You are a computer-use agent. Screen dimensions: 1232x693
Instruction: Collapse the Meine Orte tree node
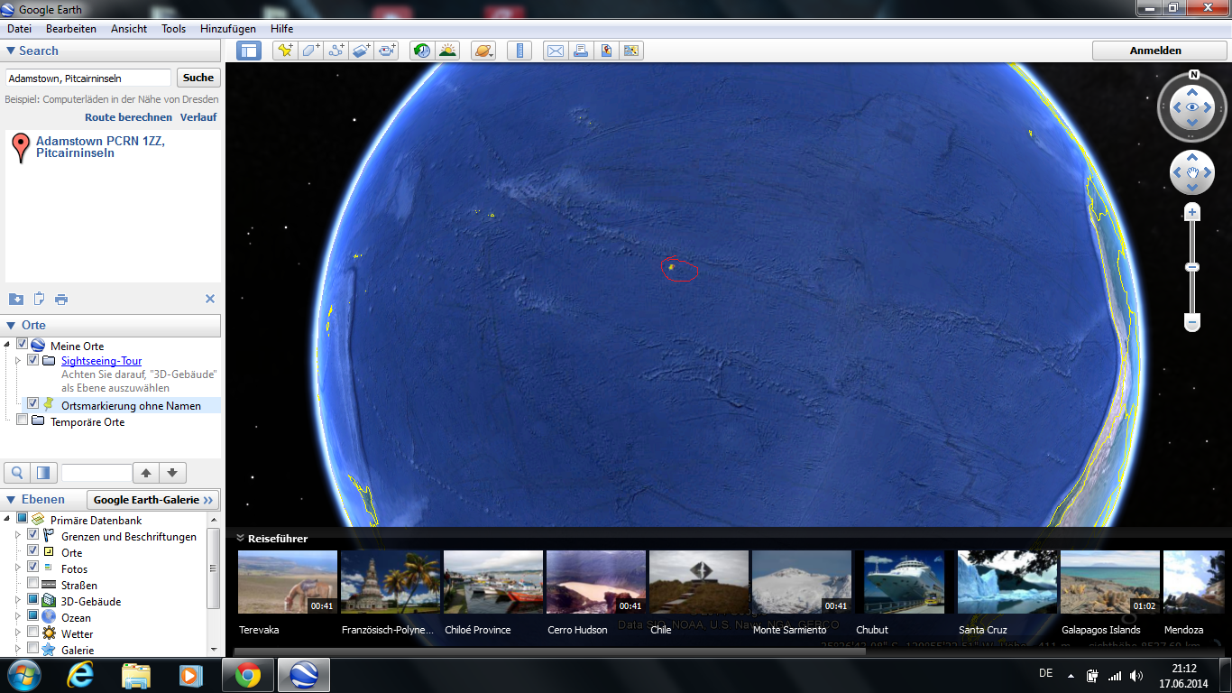(8, 345)
